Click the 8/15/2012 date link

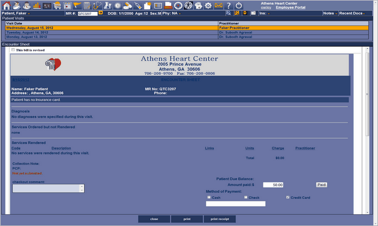[x=21, y=80]
